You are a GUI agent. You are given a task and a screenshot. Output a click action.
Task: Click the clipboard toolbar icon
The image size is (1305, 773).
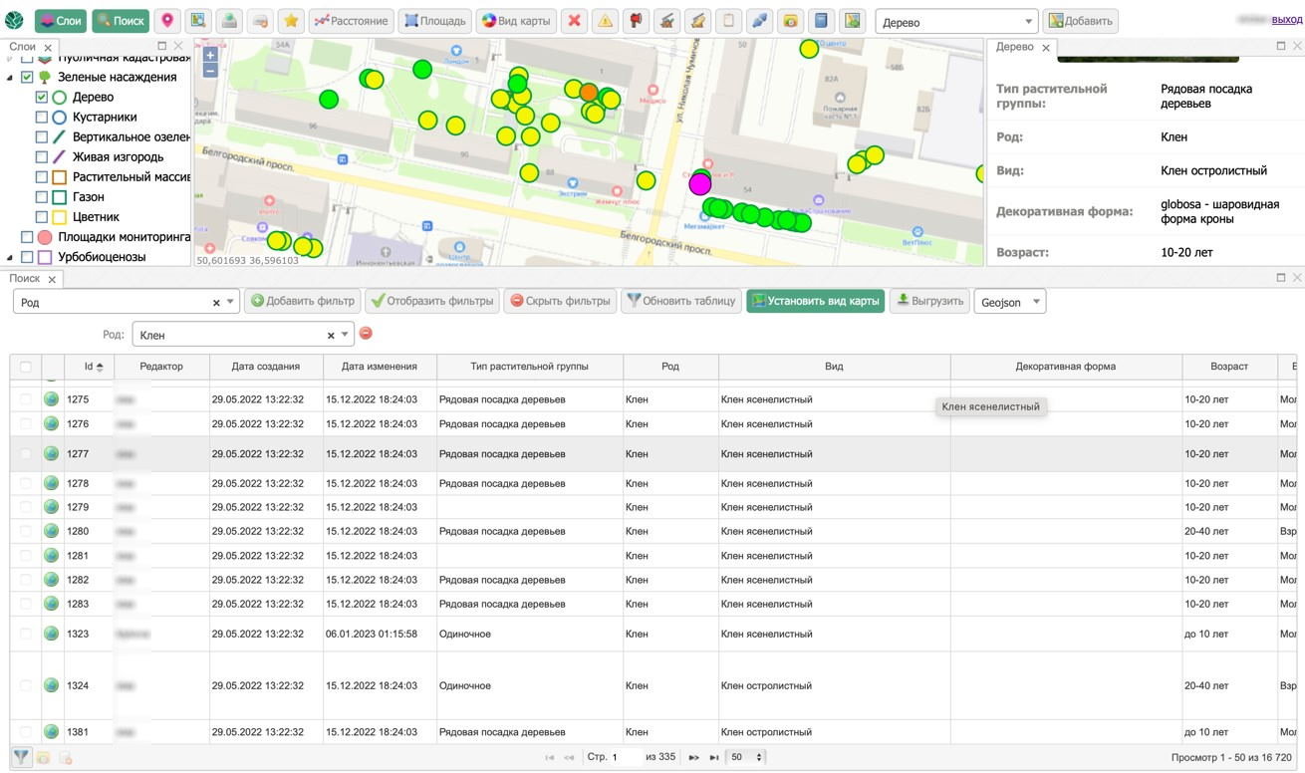click(728, 21)
